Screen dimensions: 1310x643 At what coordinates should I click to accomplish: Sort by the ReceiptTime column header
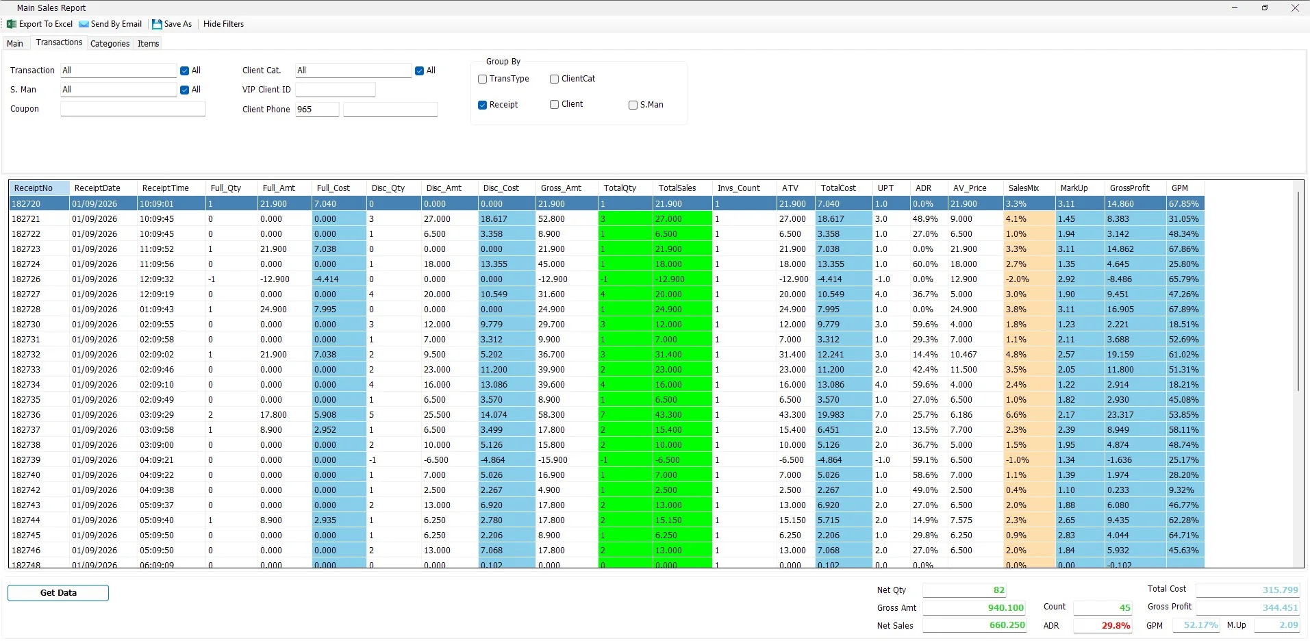click(x=171, y=188)
